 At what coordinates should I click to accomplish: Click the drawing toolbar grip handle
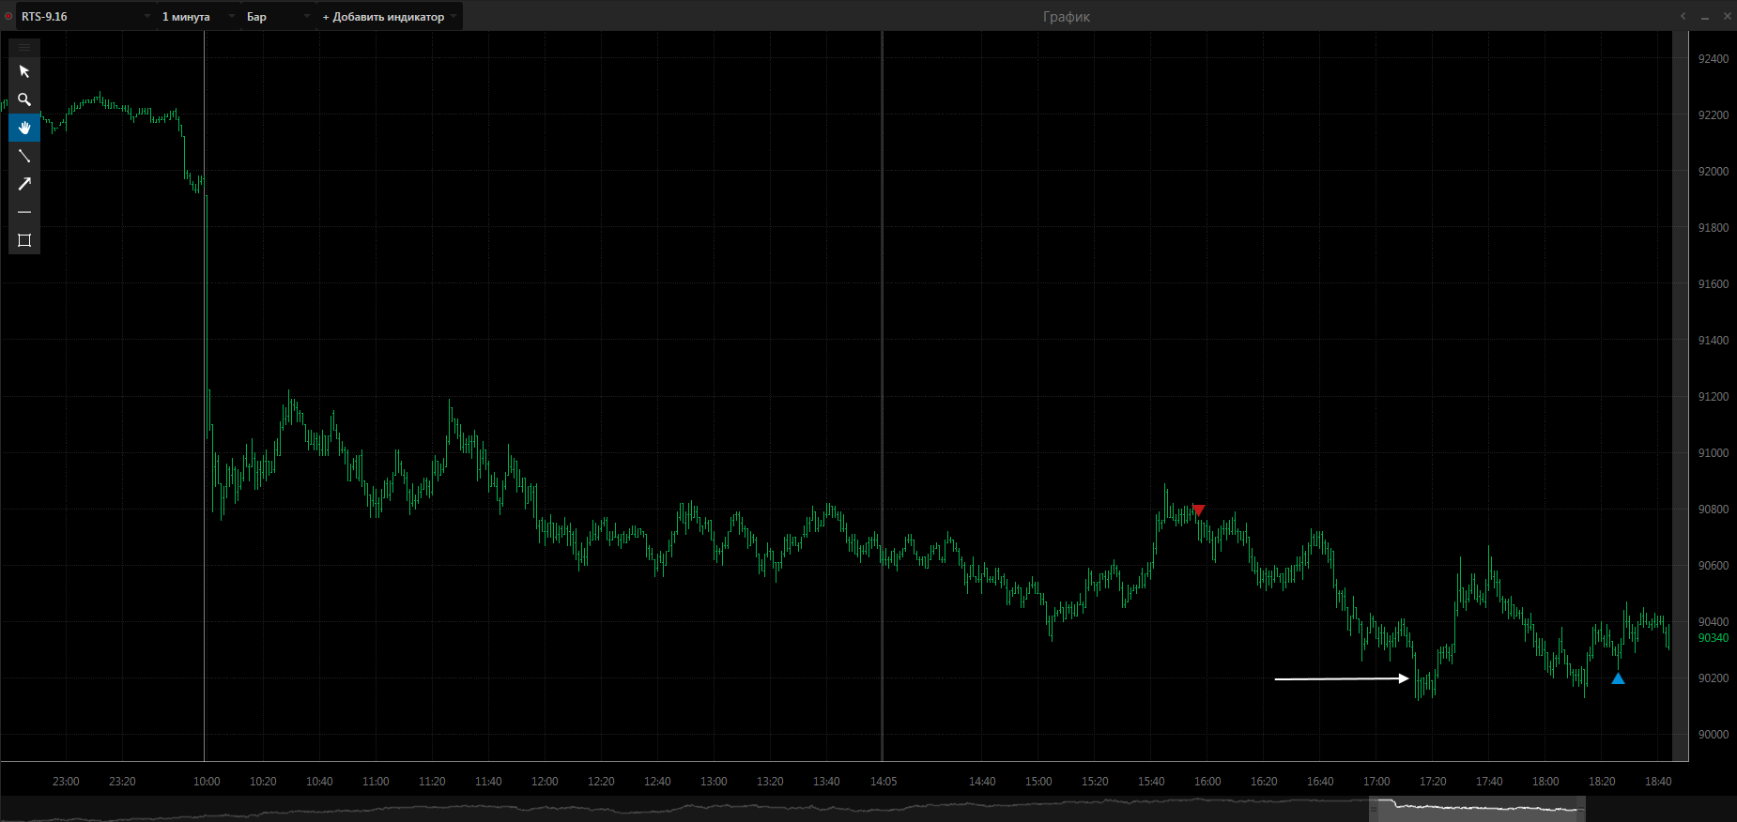point(24,47)
